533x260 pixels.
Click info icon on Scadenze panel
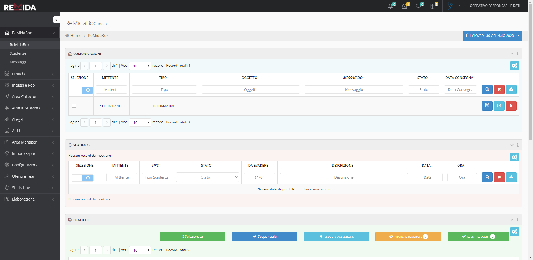(x=518, y=145)
